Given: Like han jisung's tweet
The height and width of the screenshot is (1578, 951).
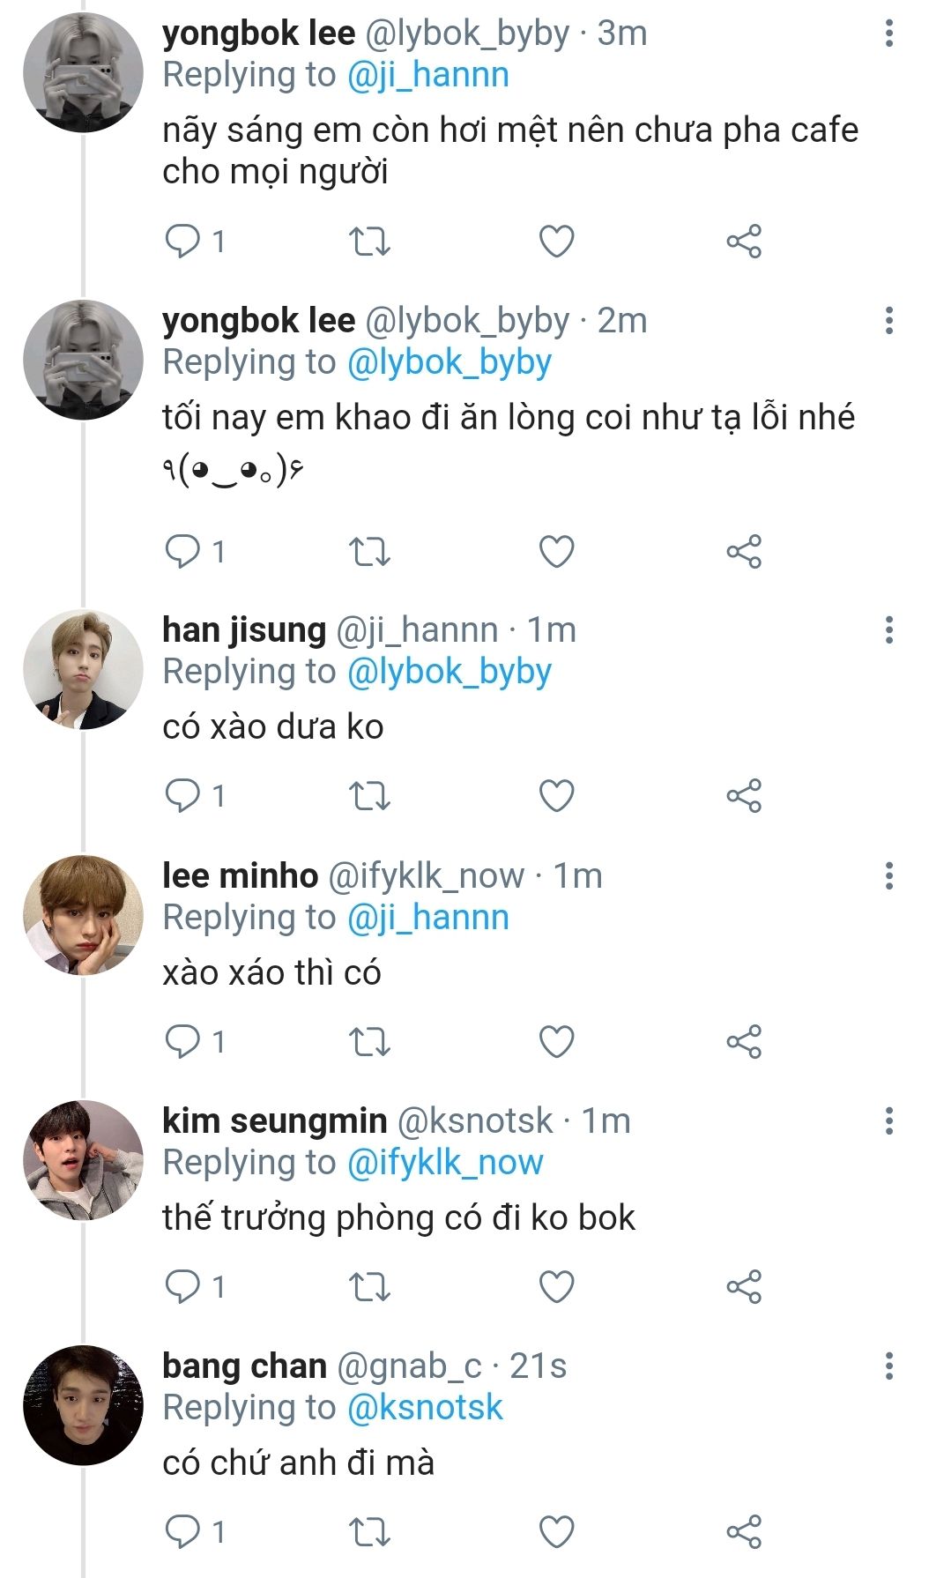Looking at the screenshot, I should [x=556, y=796].
